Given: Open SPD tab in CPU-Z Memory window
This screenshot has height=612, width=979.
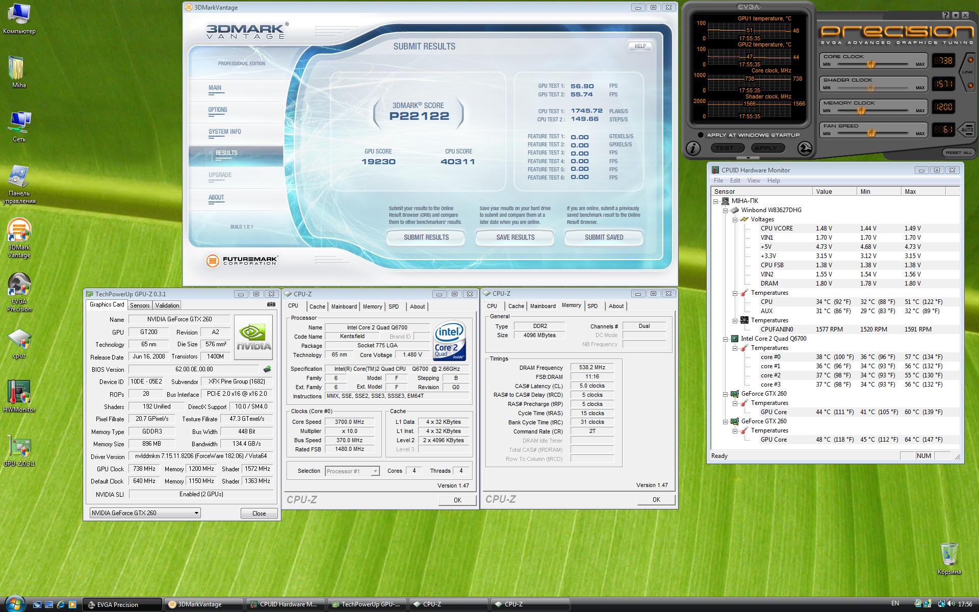Looking at the screenshot, I should [592, 306].
